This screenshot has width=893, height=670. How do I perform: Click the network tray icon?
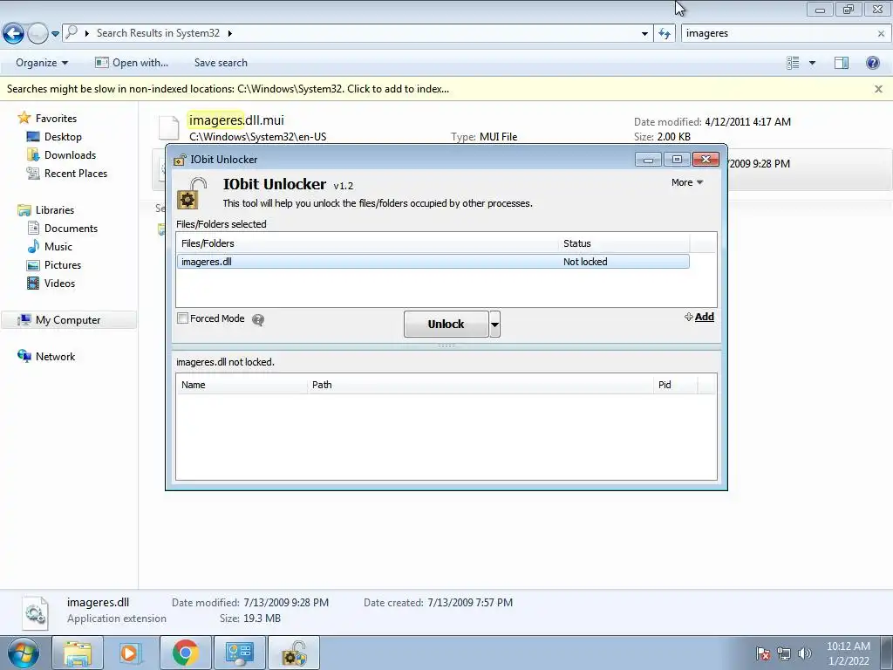[x=784, y=653]
